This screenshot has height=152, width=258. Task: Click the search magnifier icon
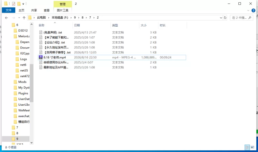coord(250,18)
